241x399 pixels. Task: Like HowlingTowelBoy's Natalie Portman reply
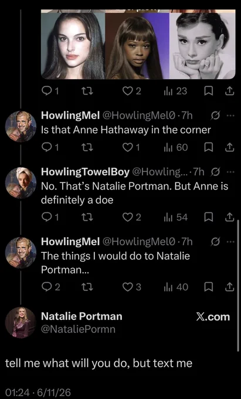click(x=132, y=217)
